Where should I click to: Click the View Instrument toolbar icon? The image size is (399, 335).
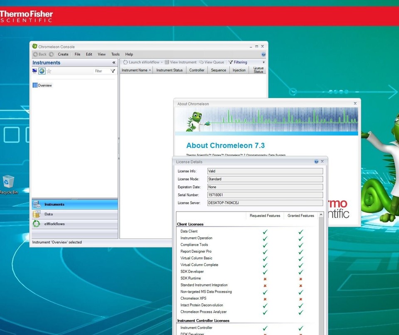[x=168, y=62]
